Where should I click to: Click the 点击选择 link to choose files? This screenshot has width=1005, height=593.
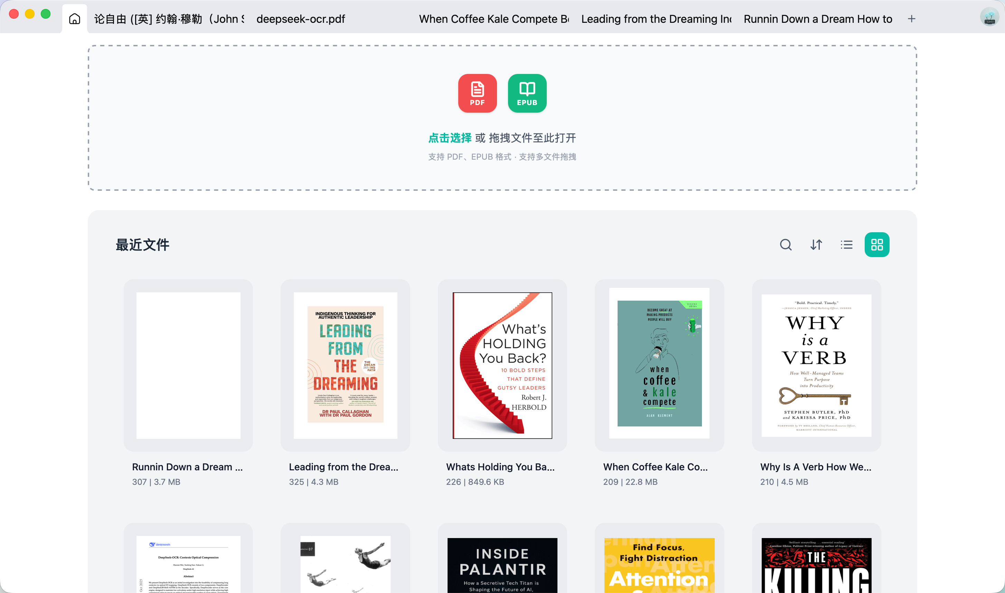click(450, 137)
